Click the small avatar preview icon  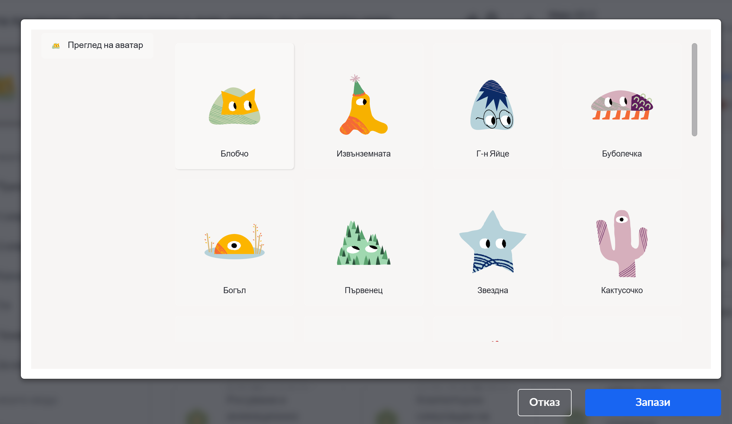pyautogui.click(x=56, y=46)
